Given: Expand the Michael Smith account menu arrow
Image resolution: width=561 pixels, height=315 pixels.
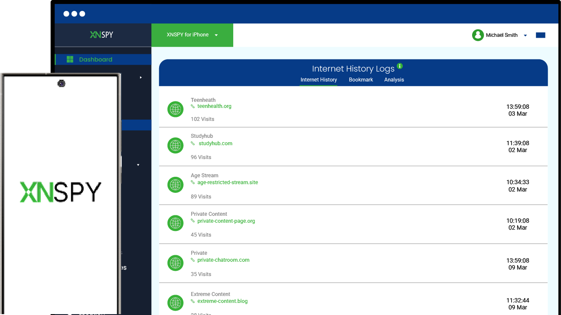Looking at the screenshot, I should tap(525, 36).
